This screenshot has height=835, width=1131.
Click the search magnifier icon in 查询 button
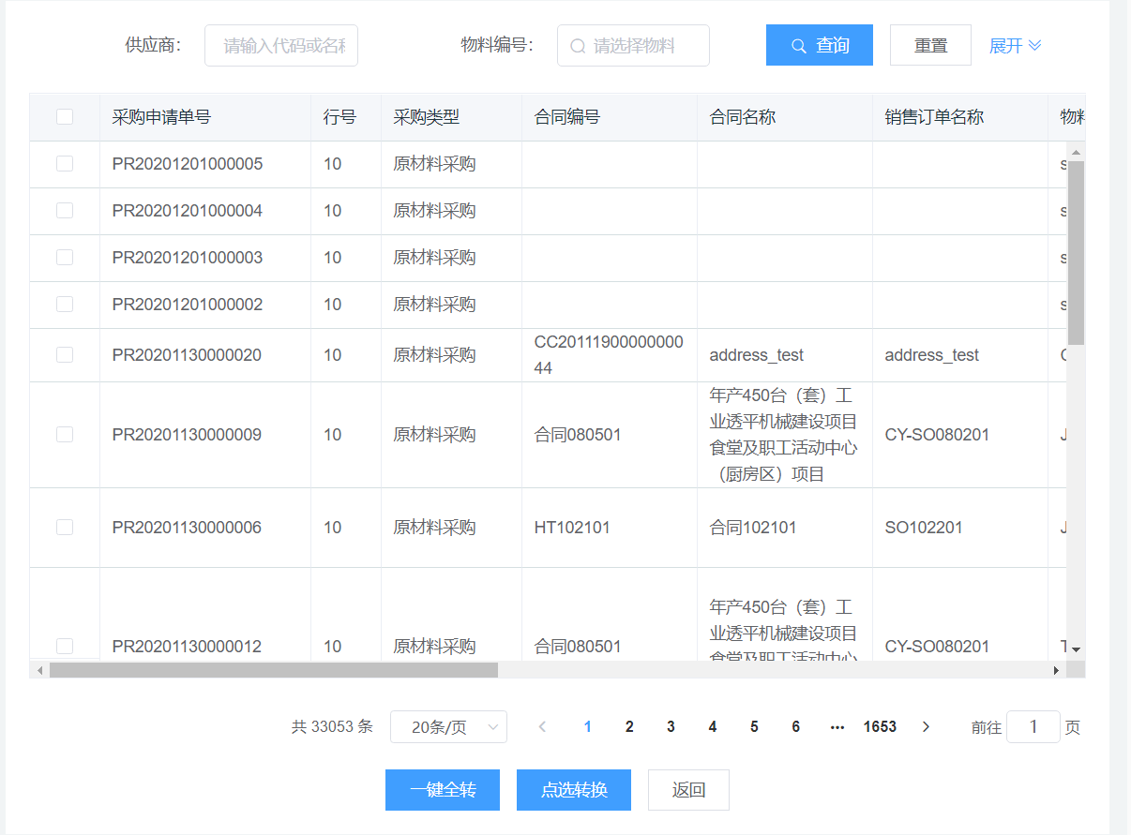(x=799, y=46)
